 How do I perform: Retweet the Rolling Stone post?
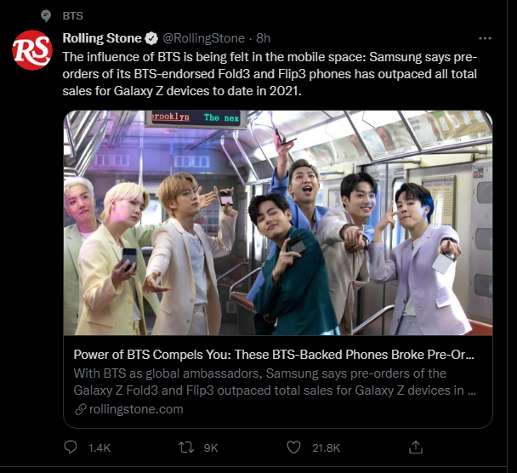click(x=186, y=447)
